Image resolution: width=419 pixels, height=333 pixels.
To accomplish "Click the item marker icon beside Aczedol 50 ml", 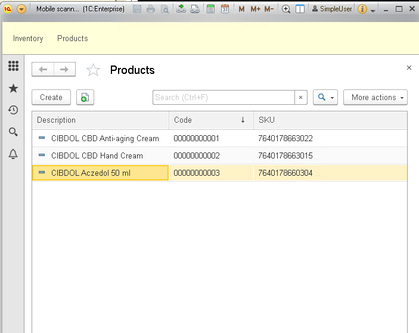I will pos(42,172).
